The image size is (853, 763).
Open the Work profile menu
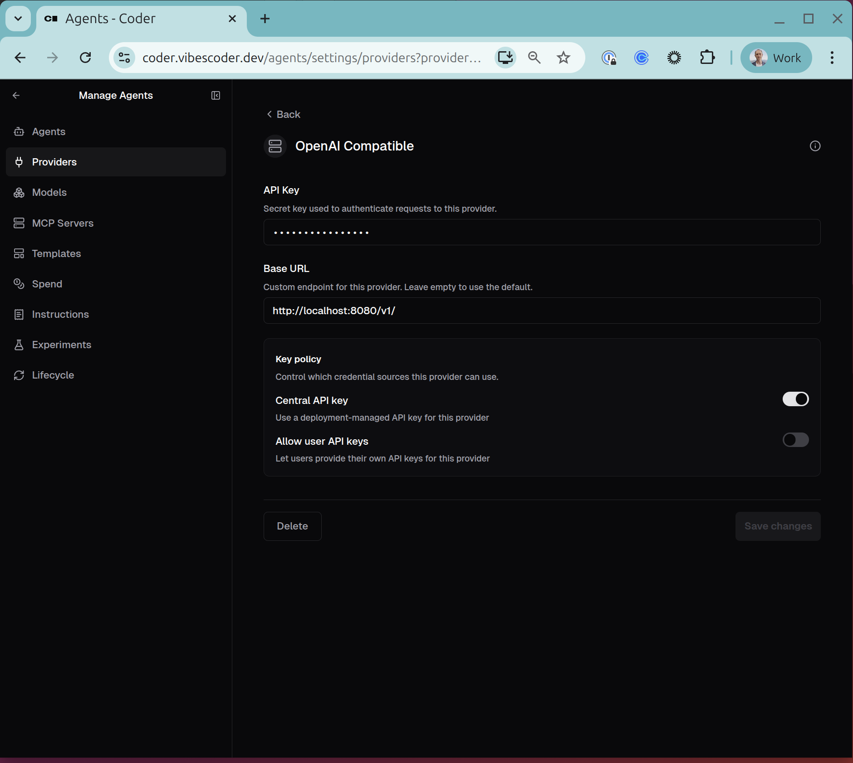click(776, 58)
